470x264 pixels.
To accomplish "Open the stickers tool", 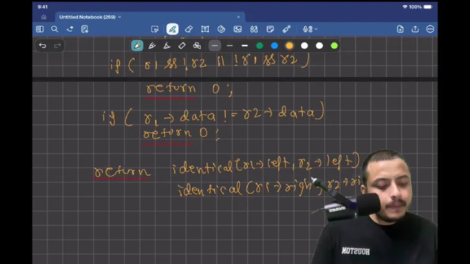I will (x=221, y=29).
